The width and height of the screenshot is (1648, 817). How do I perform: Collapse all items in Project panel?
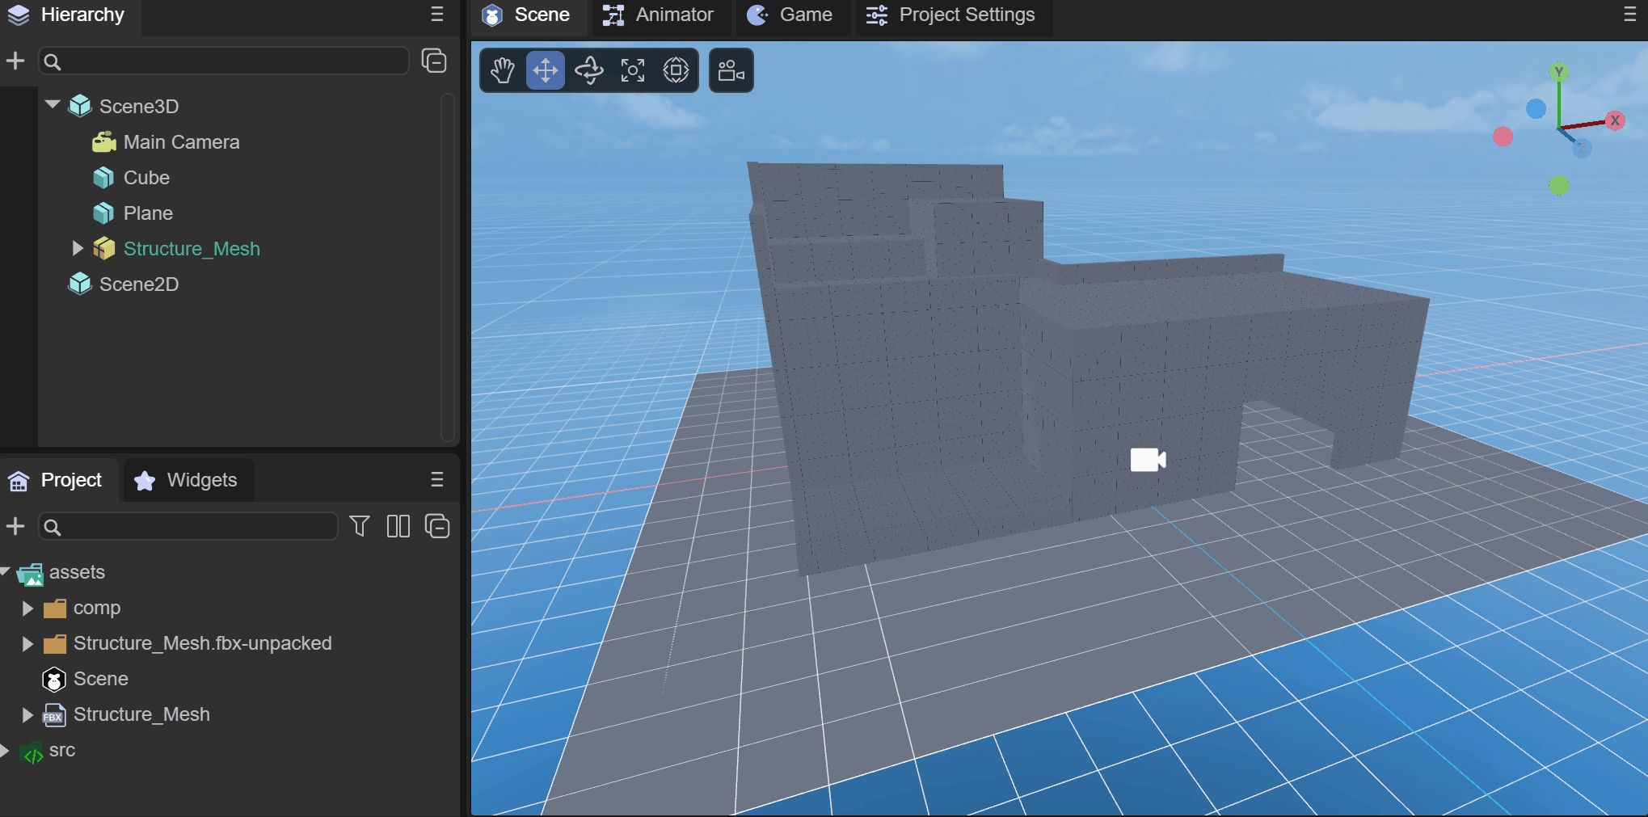click(437, 527)
